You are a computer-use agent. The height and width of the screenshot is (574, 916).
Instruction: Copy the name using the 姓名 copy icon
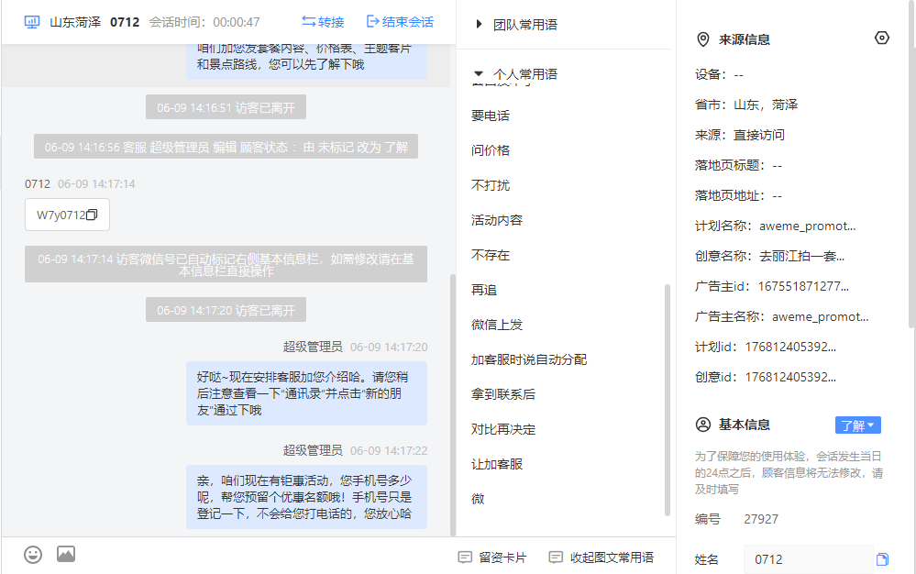tap(882, 559)
